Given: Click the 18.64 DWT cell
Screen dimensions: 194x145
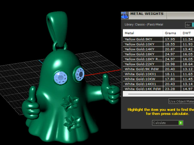Looking at the screenshot, I should (x=188, y=64).
